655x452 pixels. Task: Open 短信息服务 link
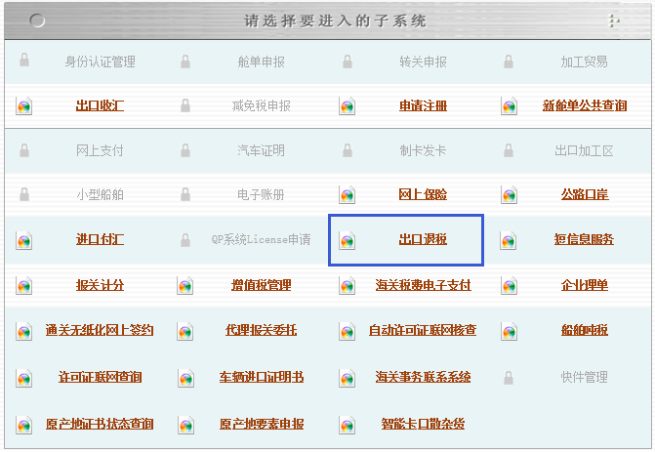click(584, 239)
